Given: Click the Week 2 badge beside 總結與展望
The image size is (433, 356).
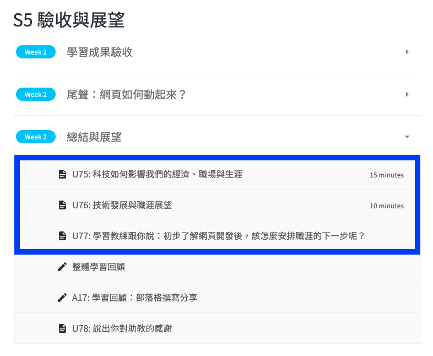Looking at the screenshot, I should click(36, 137).
